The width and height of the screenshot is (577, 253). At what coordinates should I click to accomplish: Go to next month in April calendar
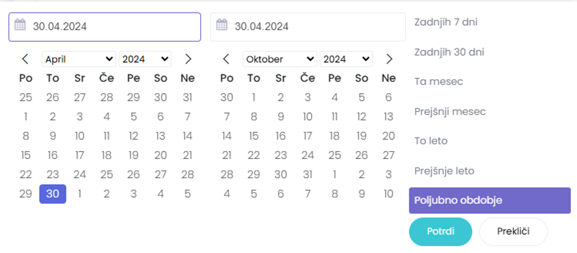pyautogui.click(x=188, y=59)
